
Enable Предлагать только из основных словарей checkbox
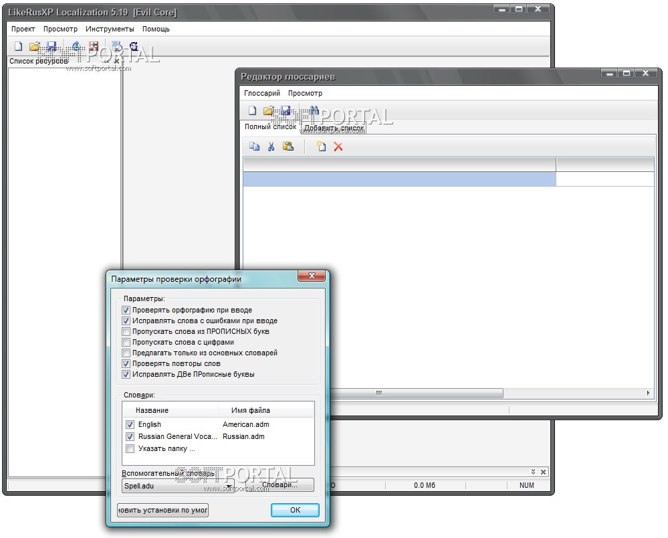[x=126, y=353]
